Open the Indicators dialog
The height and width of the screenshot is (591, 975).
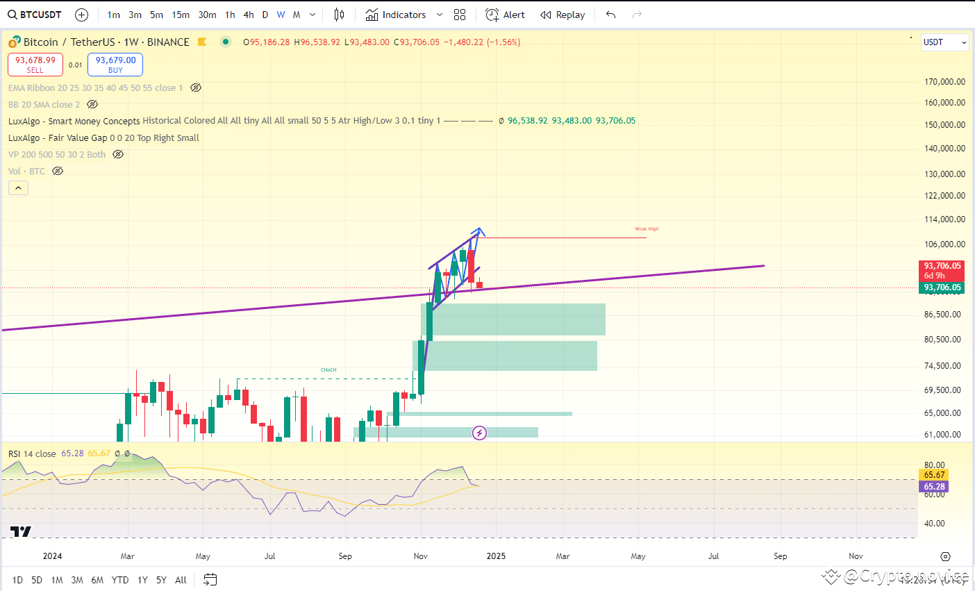pyautogui.click(x=396, y=15)
